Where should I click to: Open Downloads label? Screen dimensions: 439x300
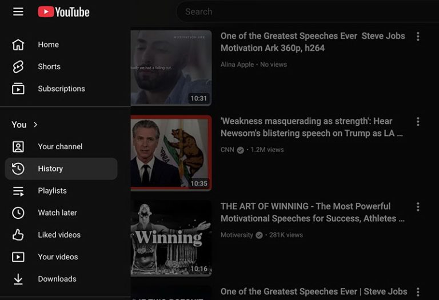pyautogui.click(x=57, y=279)
